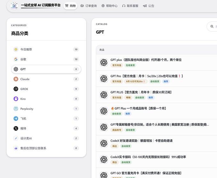Click 在线发货 tag on GPT plus 团队版
The width and height of the screenshot is (217, 178).
tap(130, 65)
